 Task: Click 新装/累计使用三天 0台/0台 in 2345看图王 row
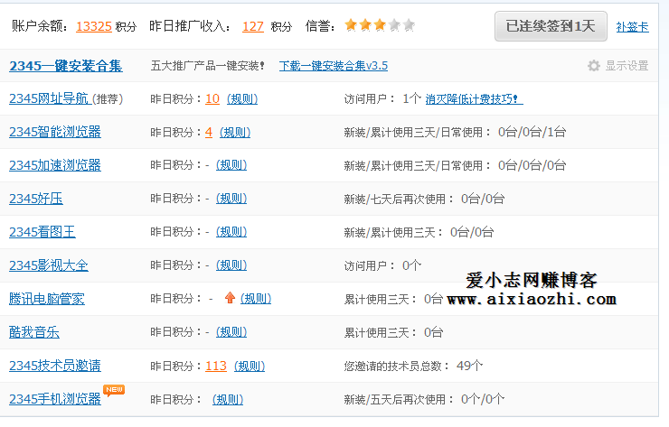coord(419,232)
